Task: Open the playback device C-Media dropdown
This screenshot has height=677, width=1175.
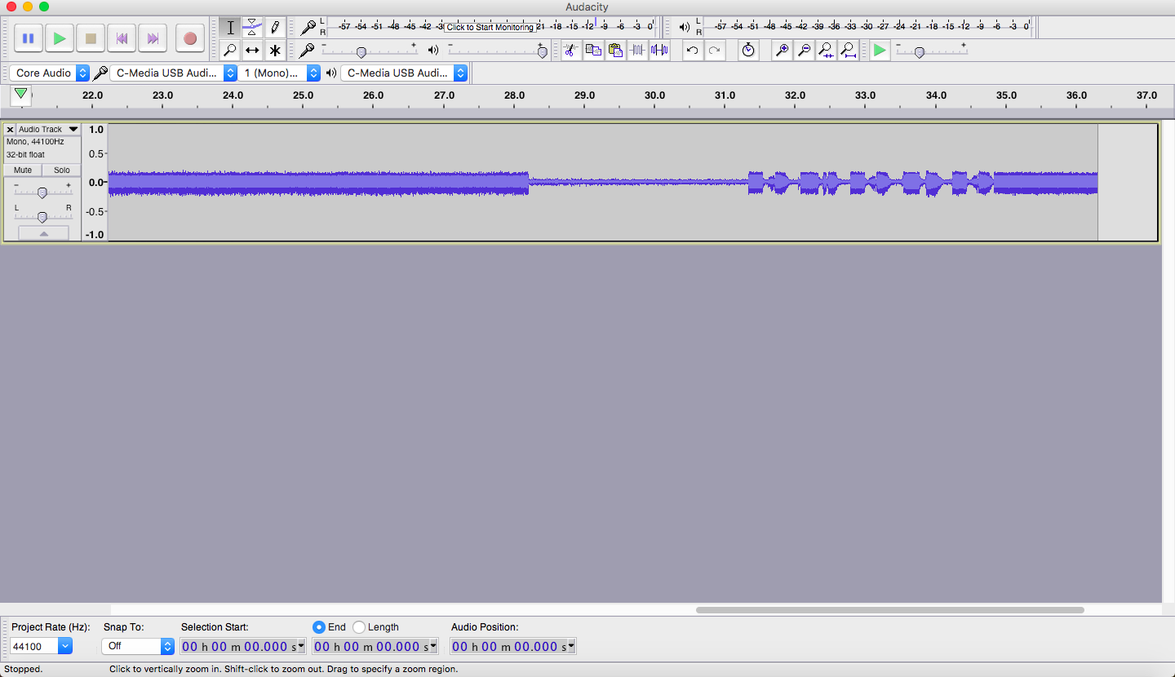Action: 404,73
